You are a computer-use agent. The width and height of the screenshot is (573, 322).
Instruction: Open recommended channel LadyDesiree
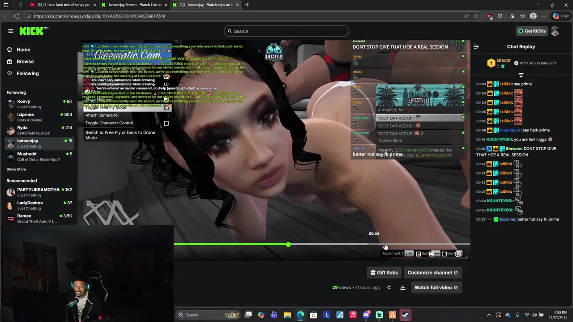(x=39, y=205)
